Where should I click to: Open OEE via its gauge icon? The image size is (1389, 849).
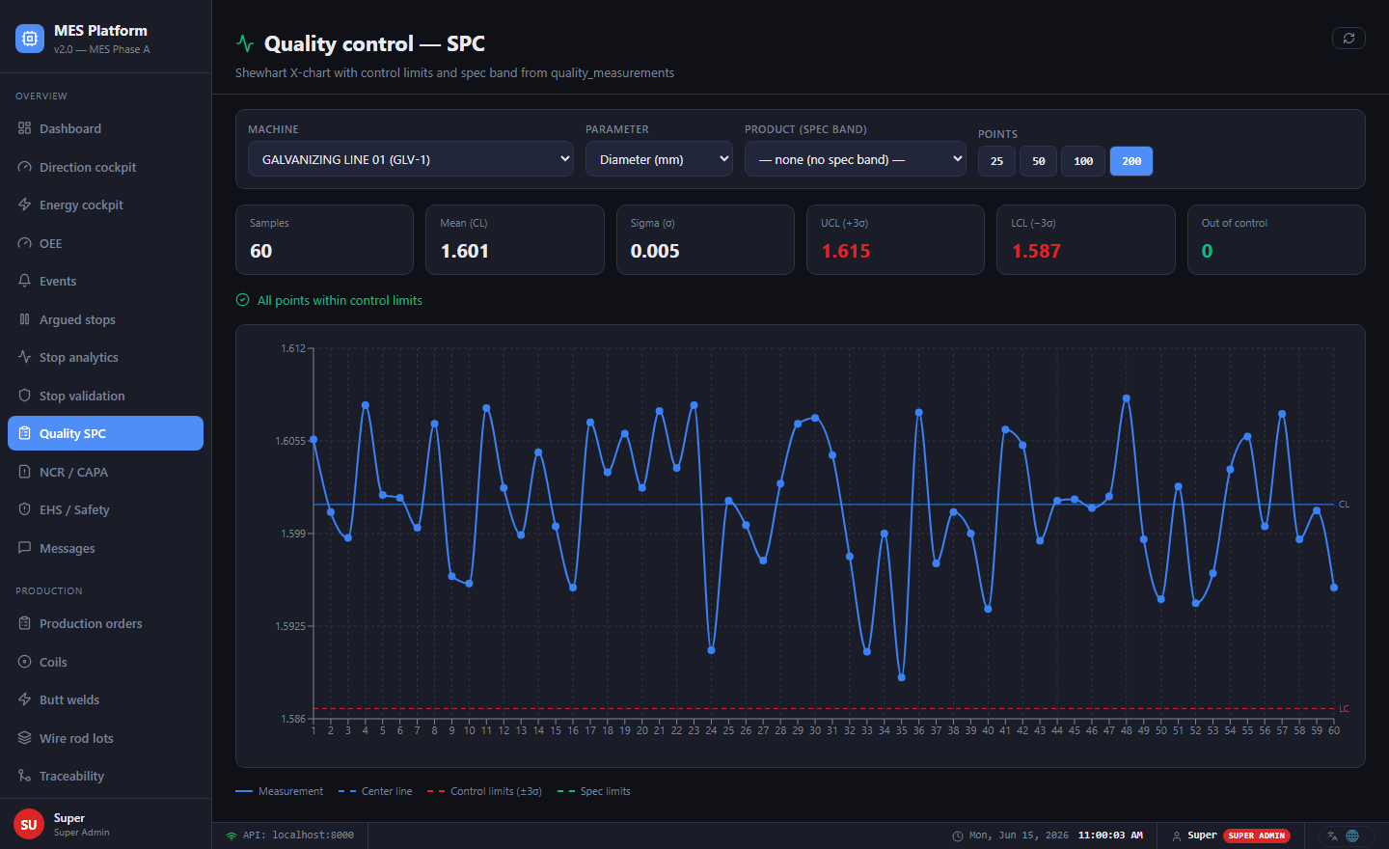click(x=24, y=243)
